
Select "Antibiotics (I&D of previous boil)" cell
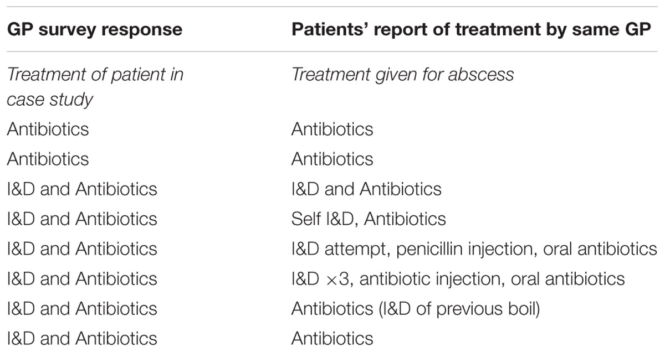(415, 308)
